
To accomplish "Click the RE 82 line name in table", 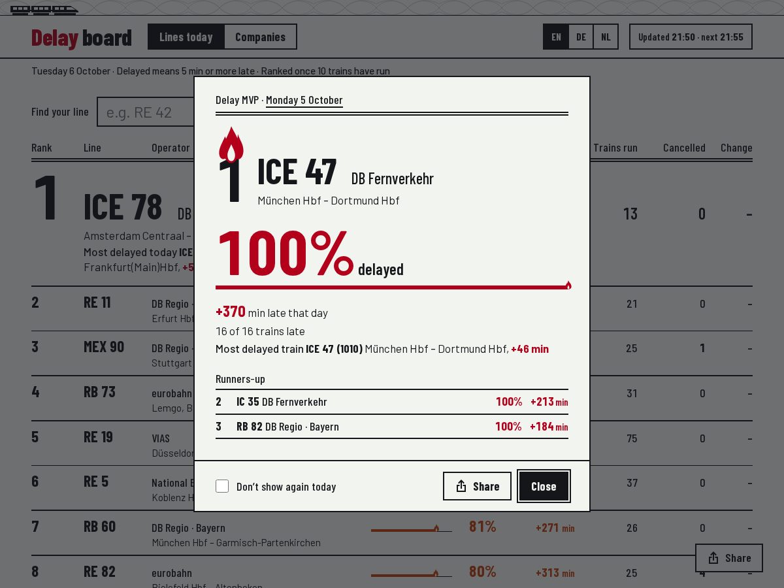I will [x=99, y=572].
